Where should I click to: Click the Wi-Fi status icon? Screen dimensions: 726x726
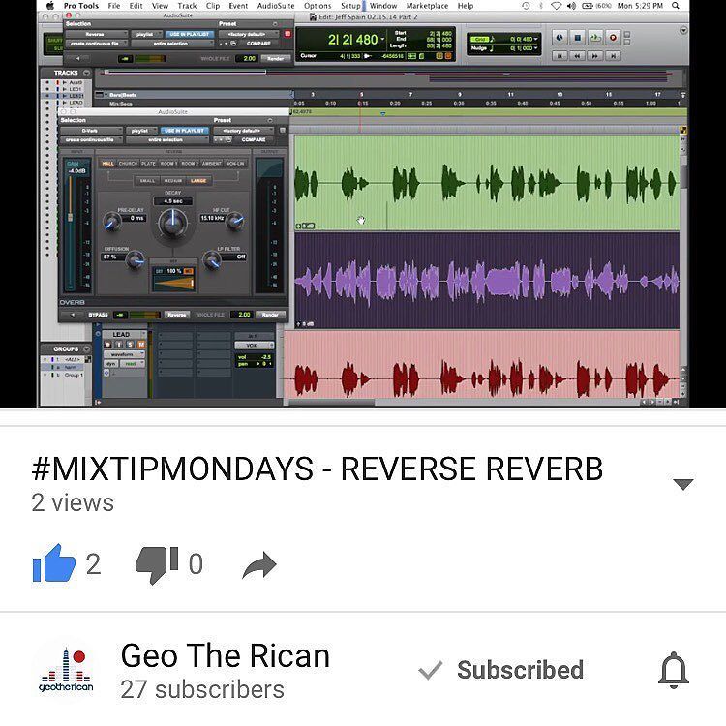(556, 6)
